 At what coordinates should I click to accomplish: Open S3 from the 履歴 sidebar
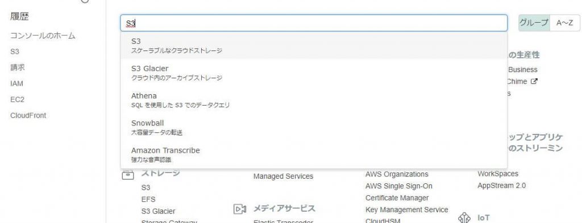pos(14,52)
